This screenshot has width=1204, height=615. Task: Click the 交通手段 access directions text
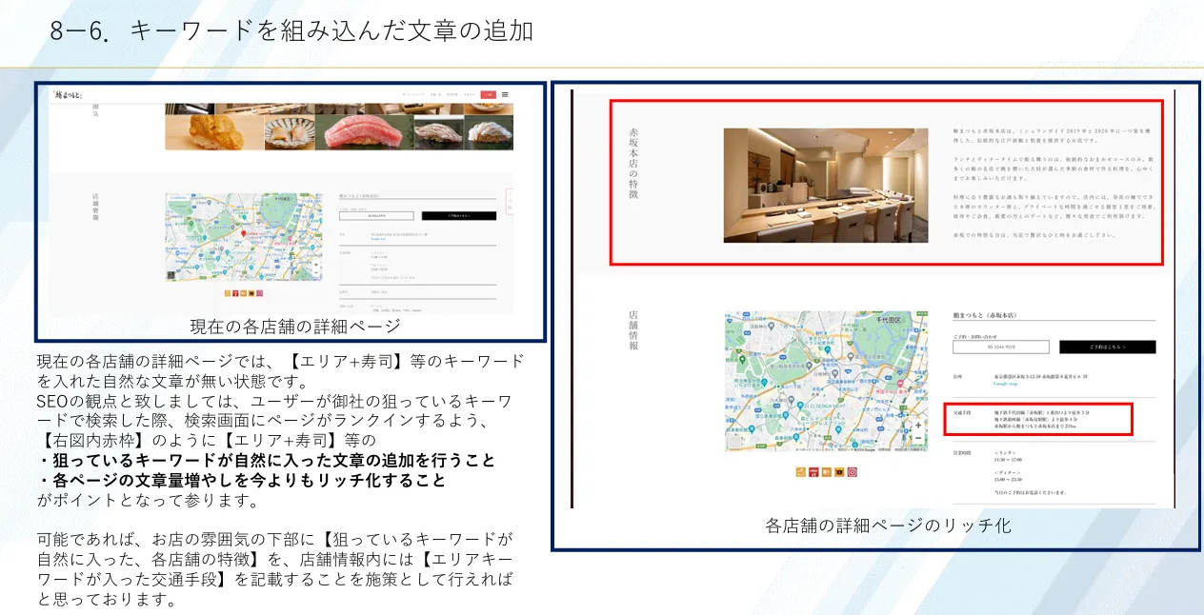point(1043,419)
